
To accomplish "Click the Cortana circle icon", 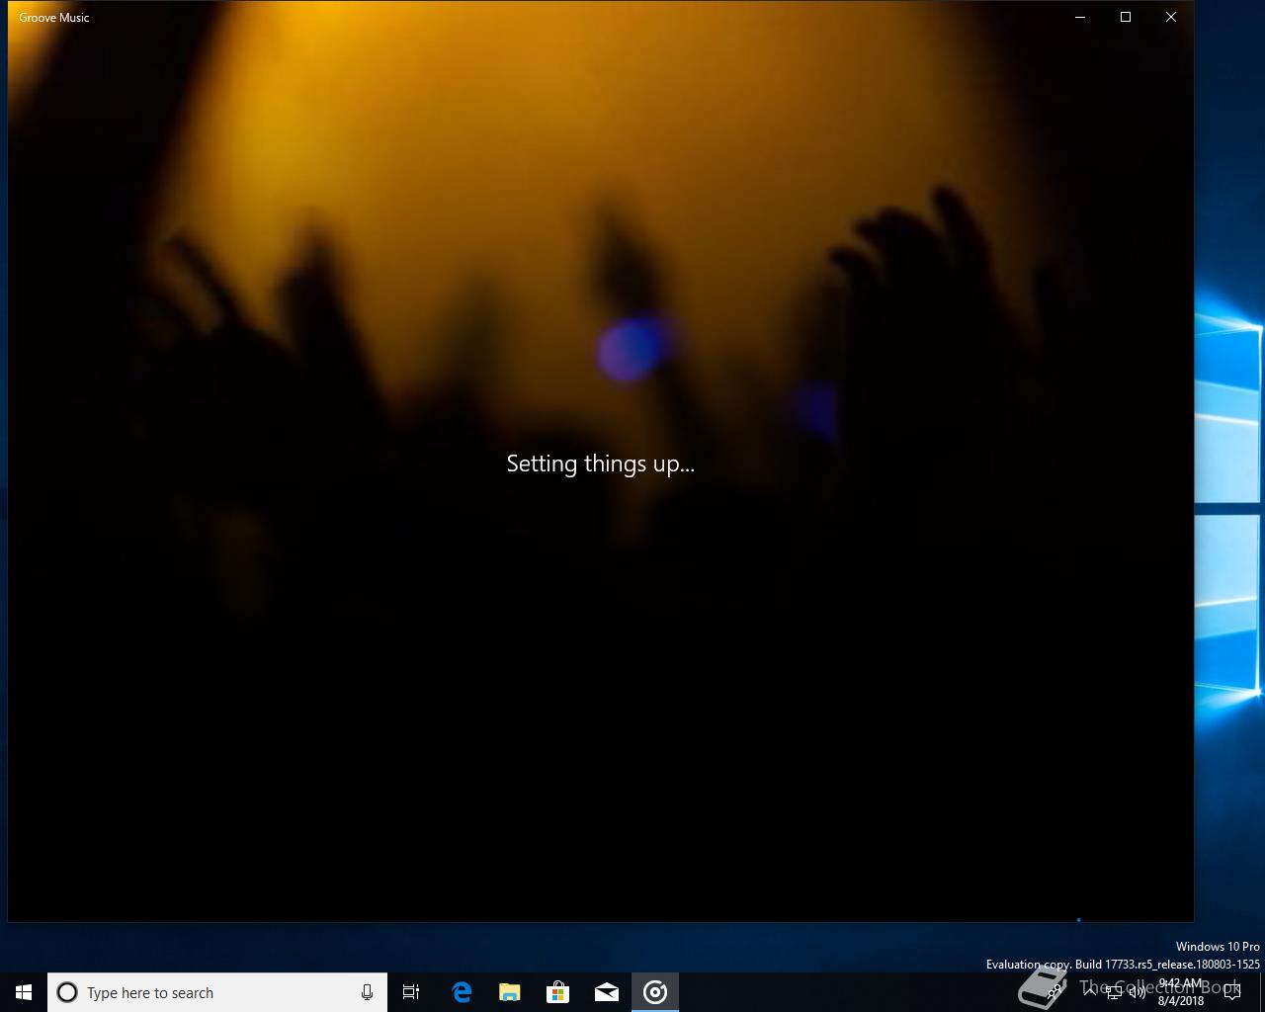I will coord(67,992).
